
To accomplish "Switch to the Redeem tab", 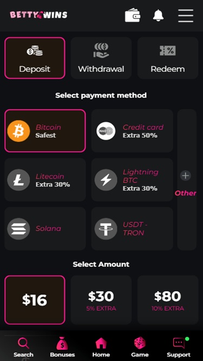I will [168, 58].
